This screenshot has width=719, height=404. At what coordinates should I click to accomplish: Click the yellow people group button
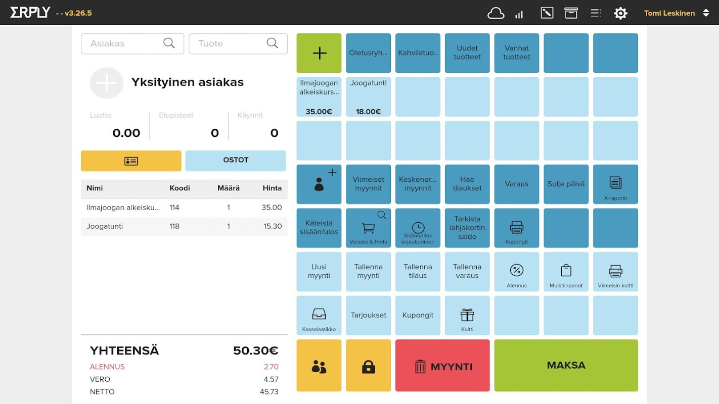point(319,366)
